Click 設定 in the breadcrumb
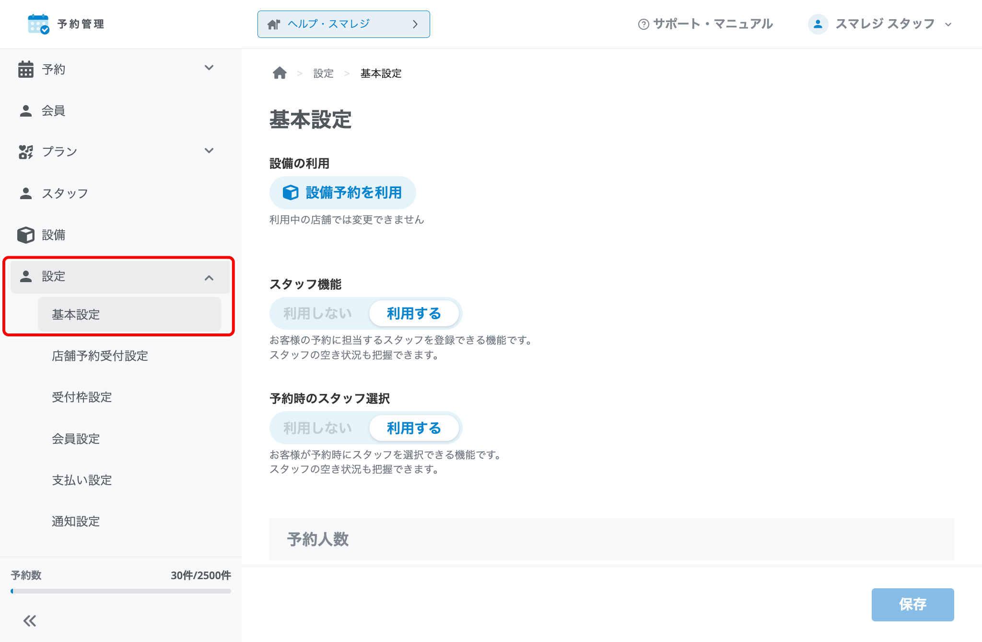 324,73
